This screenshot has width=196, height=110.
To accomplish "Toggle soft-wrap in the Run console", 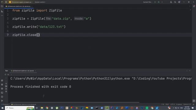I will (6, 83).
